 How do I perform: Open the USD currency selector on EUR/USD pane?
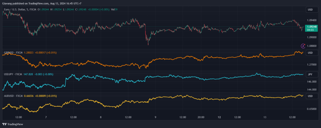[x=310, y=10]
